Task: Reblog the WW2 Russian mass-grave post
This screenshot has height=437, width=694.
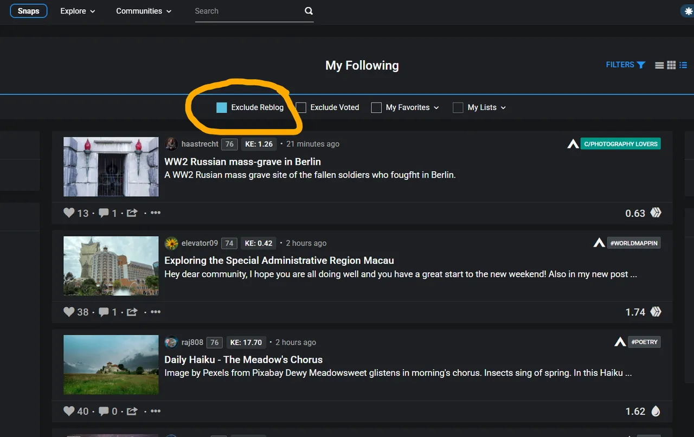Action: (x=132, y=213)
